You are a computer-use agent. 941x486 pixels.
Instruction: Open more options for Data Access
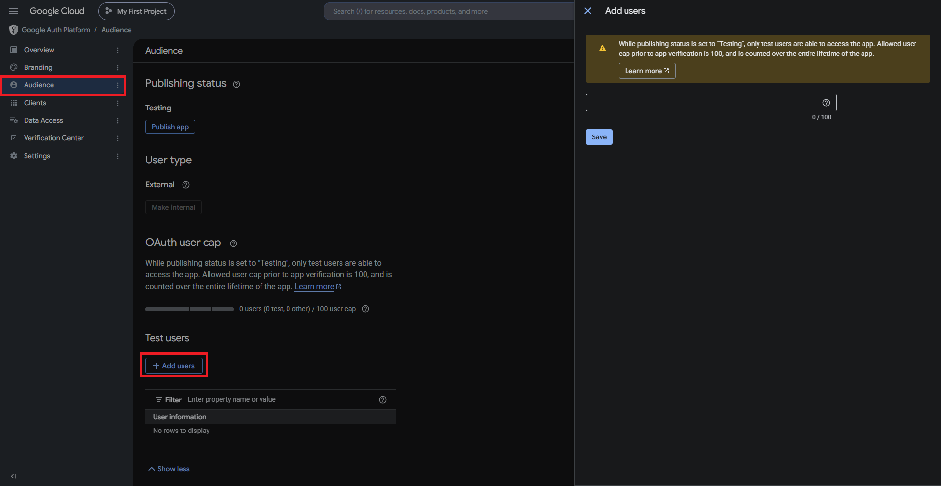(118, 120)
